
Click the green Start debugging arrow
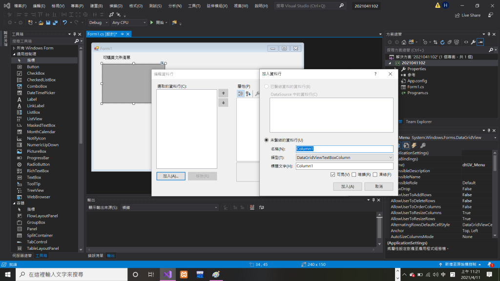point(152,22)
